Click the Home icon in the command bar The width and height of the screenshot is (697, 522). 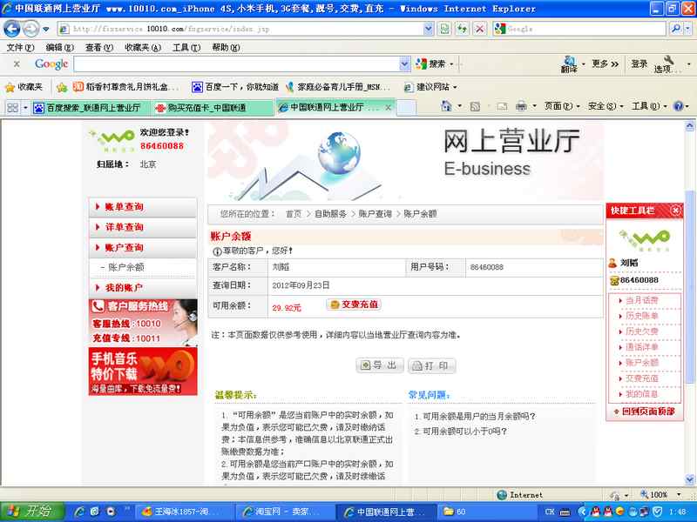pos(446,106)
